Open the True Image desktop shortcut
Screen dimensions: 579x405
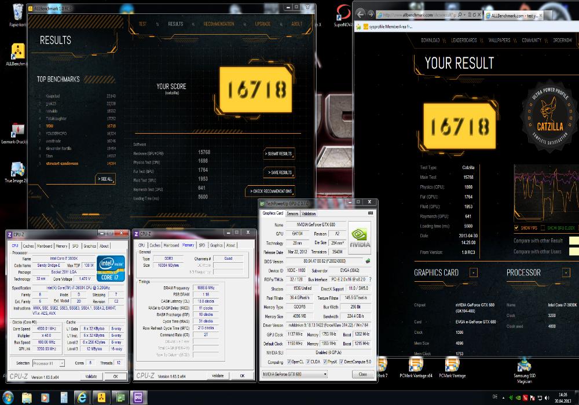[17, 172]
